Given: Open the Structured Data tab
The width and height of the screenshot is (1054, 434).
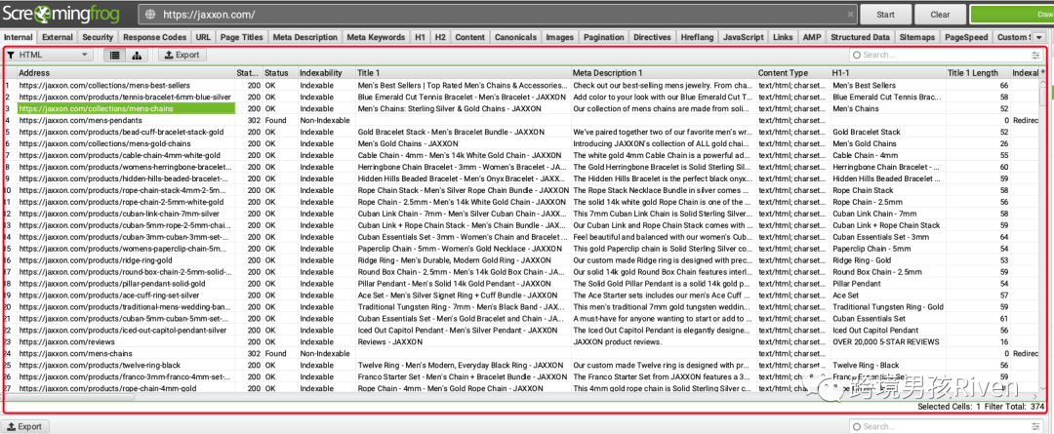Looking at the screenshot, I should [861, 37].
